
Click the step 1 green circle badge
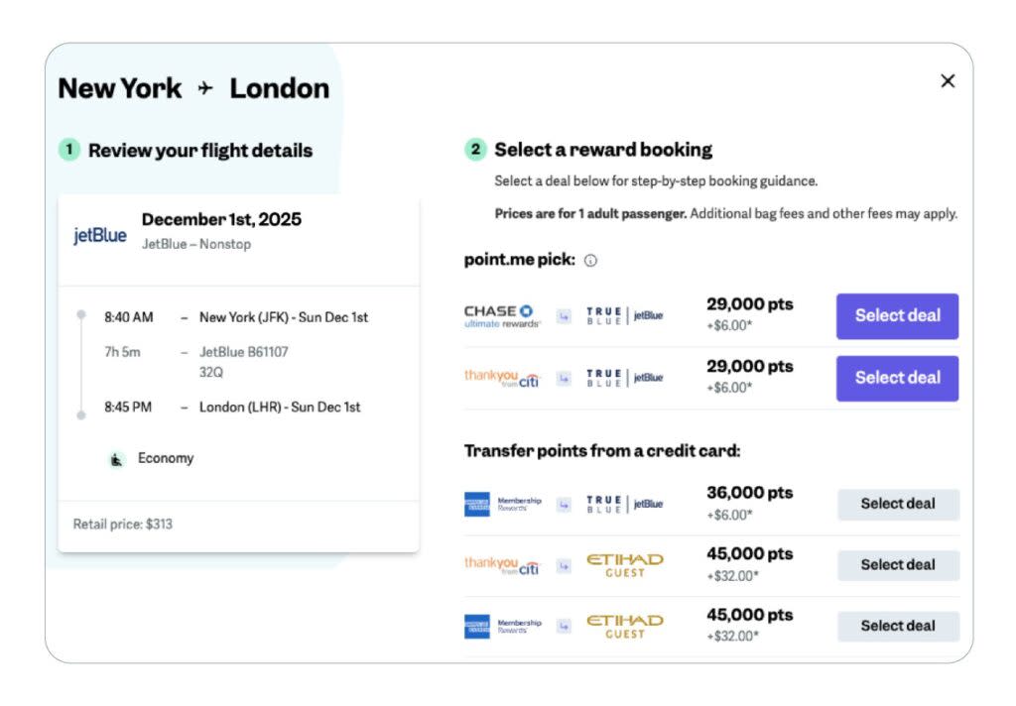pos(68,150)
